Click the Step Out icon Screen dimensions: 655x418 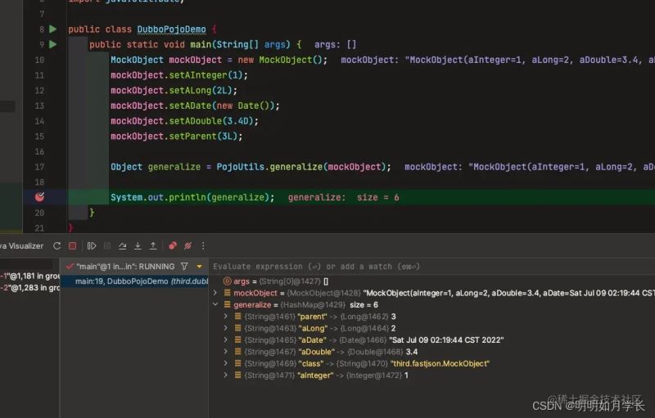point(152,245)
